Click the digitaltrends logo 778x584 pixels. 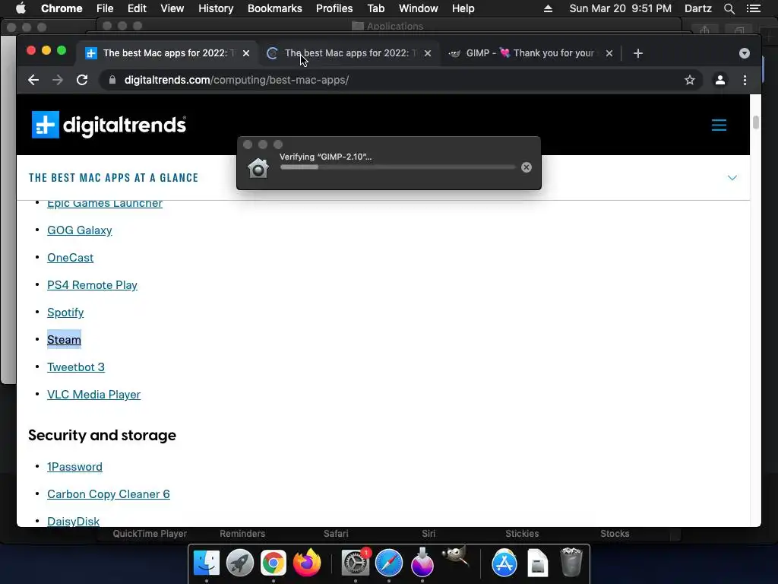point(109,125)
